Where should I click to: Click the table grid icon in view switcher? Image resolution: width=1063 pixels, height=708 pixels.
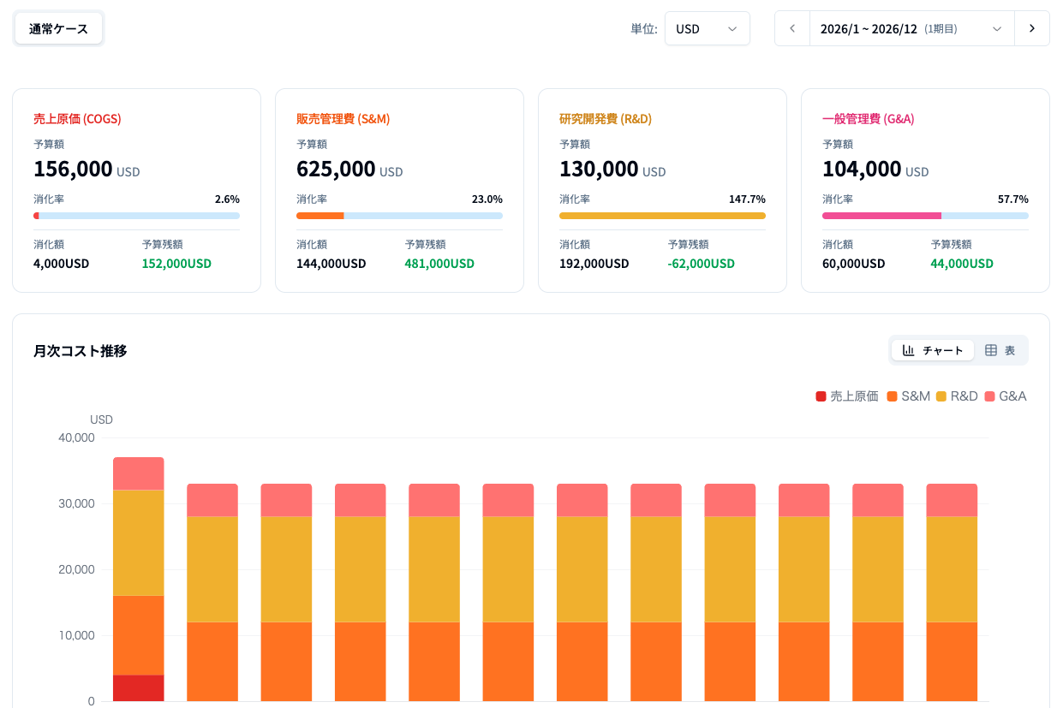point(991,350)
